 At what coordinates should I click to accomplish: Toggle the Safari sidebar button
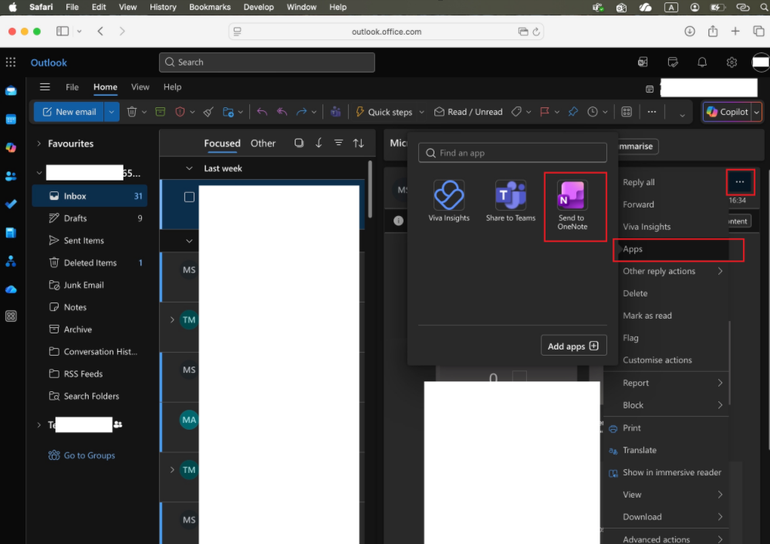click(x=62, y=32)
